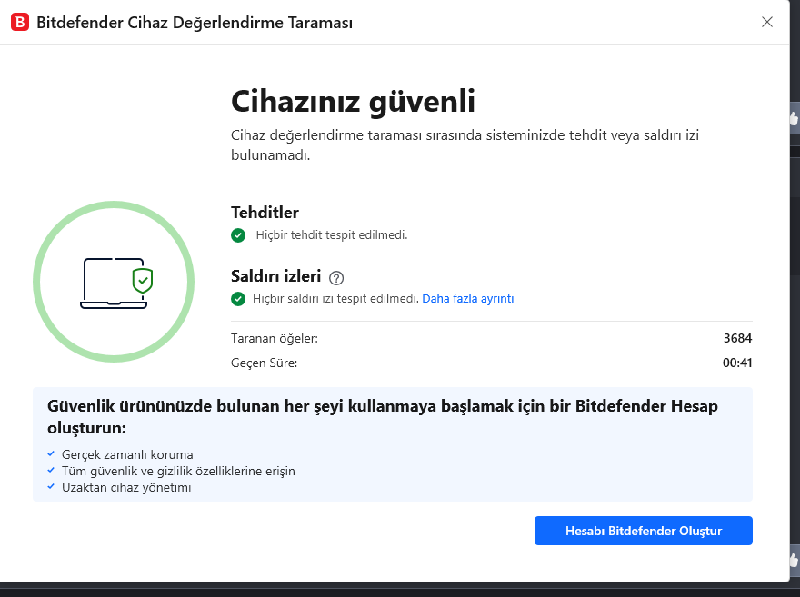Click the elapsed time value 00:41

coord(737,363)
